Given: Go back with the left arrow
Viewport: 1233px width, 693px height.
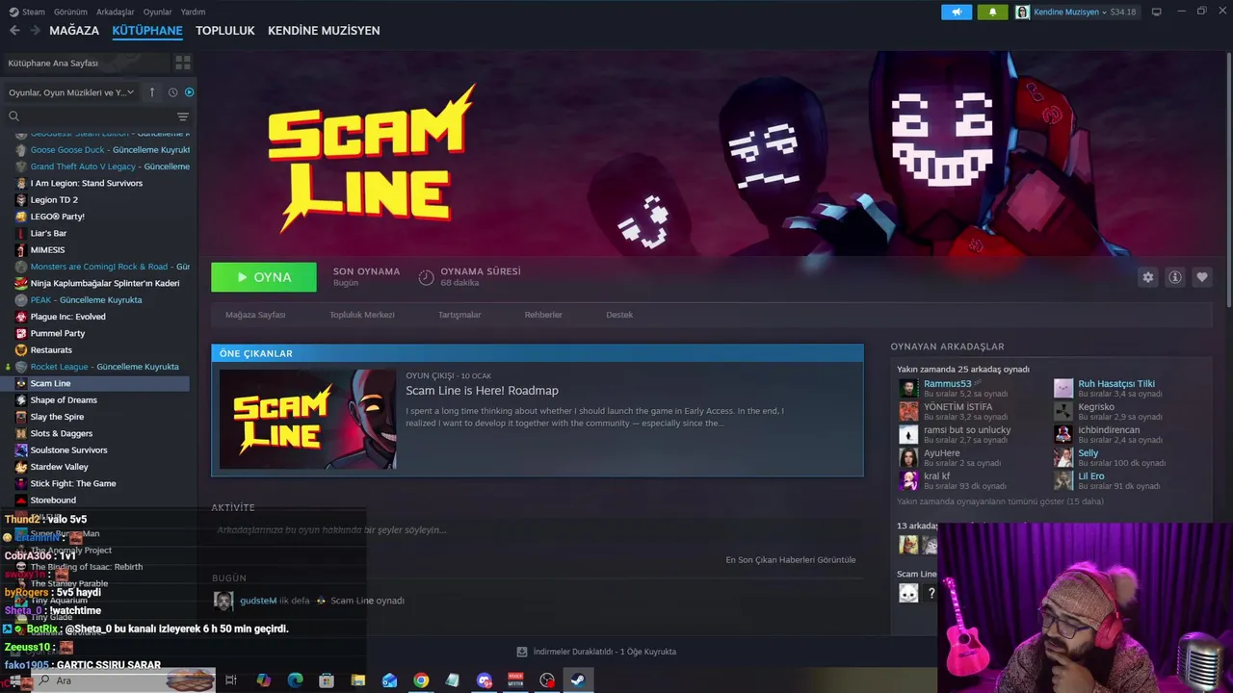Looking at the screenshot, I should tap(14, 31).
